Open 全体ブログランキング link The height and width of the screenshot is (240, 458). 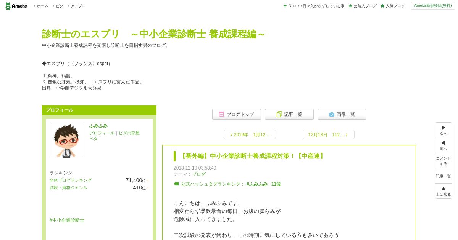(x=71, y=181)
